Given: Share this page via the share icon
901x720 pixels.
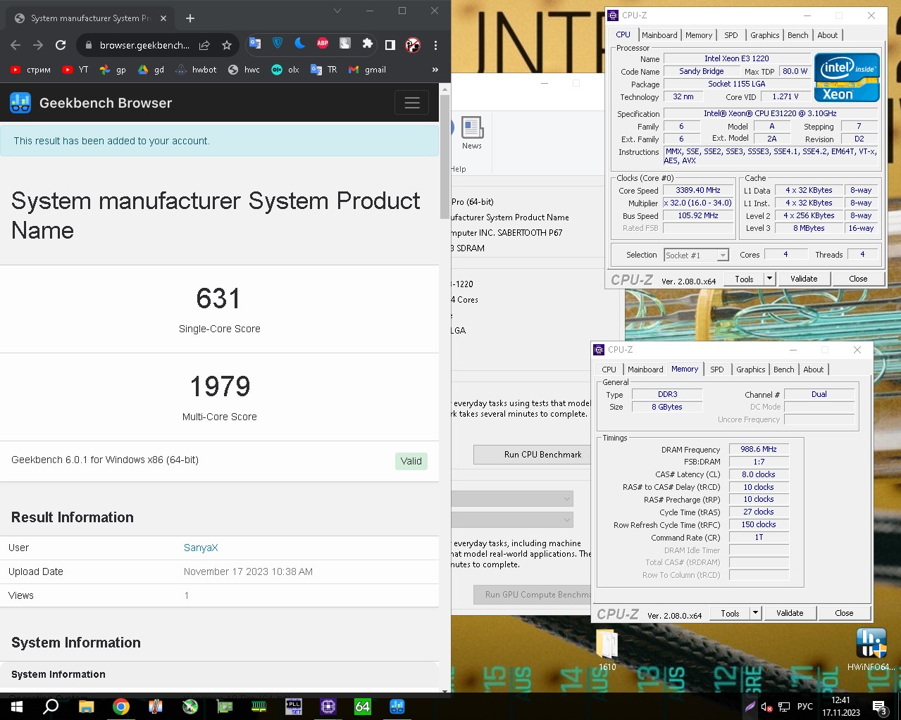Looking at the screenshot, I should coord(204,45).
